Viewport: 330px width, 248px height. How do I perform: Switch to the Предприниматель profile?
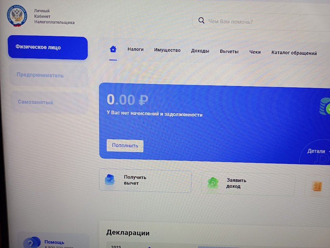click(49, 75)
